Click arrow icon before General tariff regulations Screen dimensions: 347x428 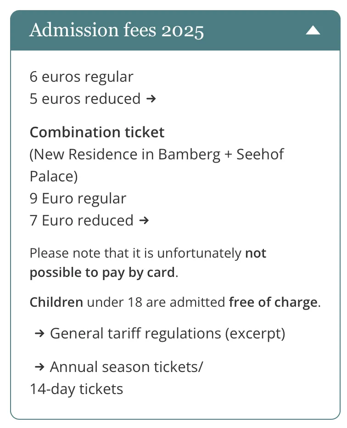39,333
